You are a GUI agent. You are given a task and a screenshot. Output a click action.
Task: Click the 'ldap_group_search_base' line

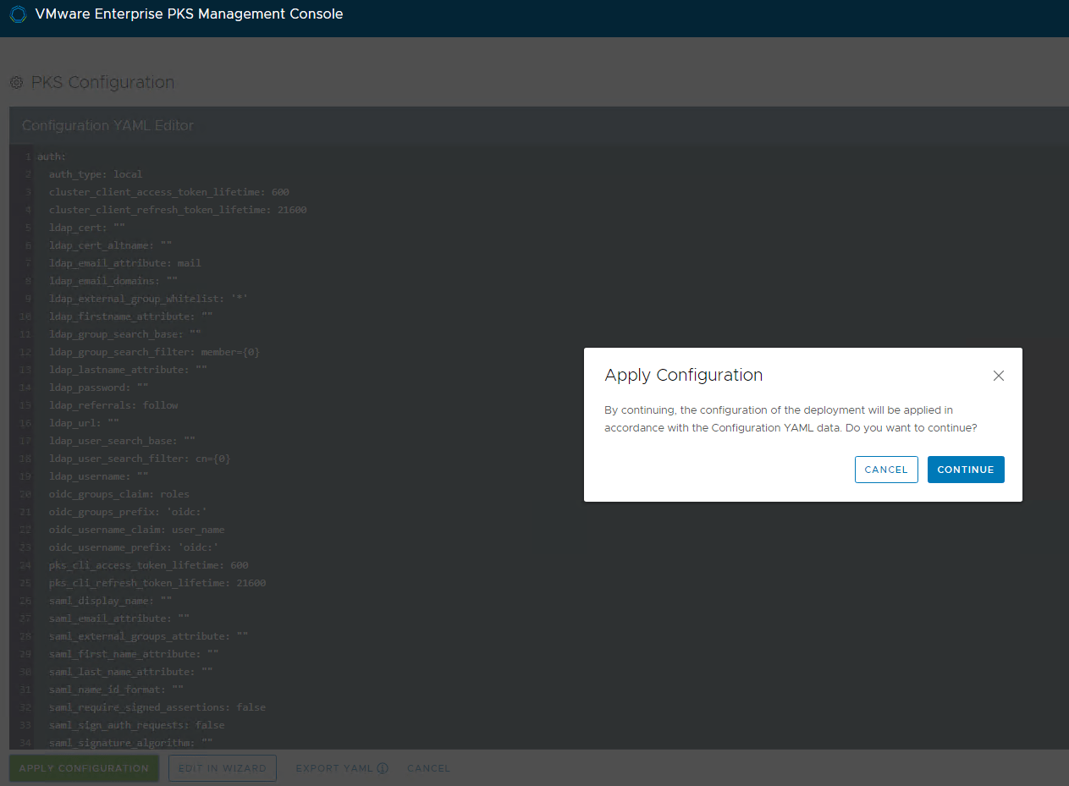(125, 334)
